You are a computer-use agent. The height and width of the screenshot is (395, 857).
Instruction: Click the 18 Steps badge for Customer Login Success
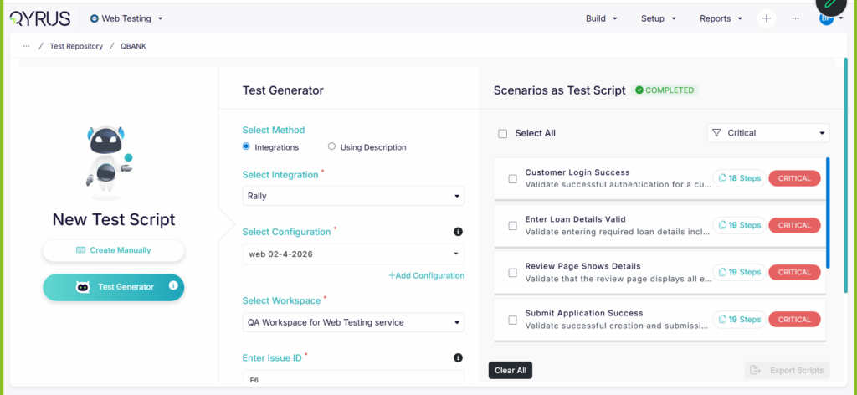tap(740, 178)
